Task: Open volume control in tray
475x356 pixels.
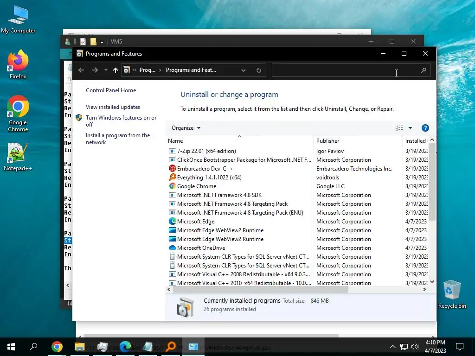Action: tap(415, 347)
